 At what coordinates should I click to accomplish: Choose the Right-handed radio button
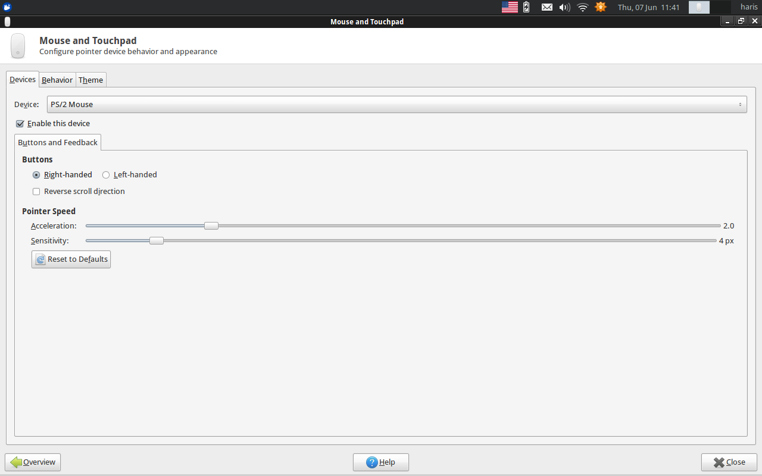point(36,175)
